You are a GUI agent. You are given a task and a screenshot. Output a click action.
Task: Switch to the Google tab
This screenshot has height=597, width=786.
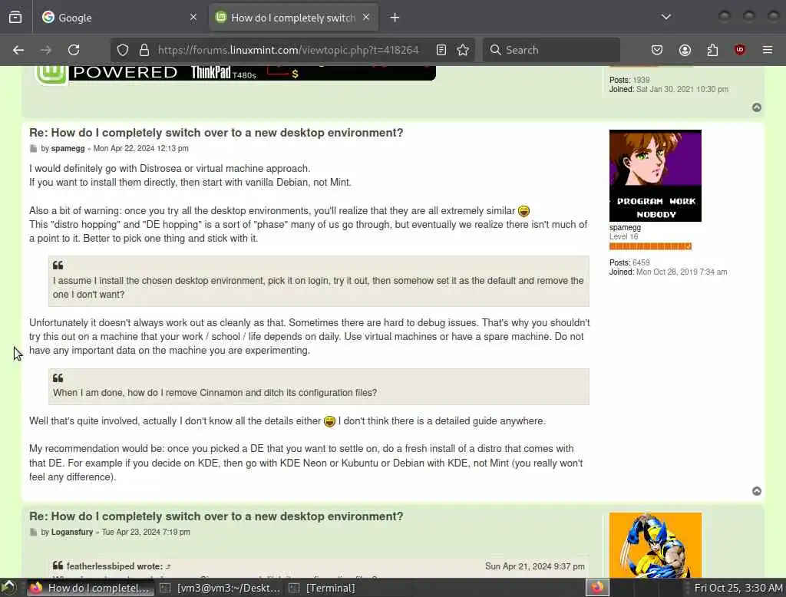tap(118, 18)
